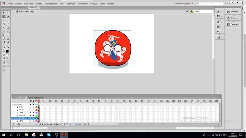Select the Hand tool
The height and width of the screenshot is (138, 246).
[x=4, y=47]
